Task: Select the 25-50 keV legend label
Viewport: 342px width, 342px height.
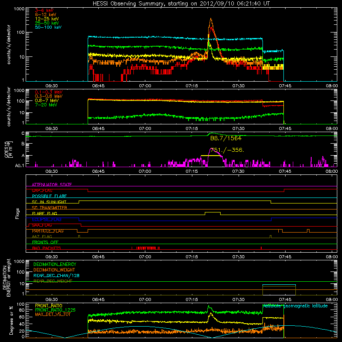Action: tap(47, 23)
